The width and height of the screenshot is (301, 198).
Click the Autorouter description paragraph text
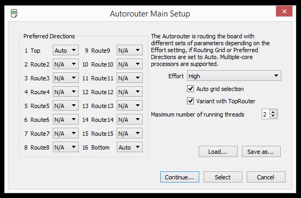point(210,50)
